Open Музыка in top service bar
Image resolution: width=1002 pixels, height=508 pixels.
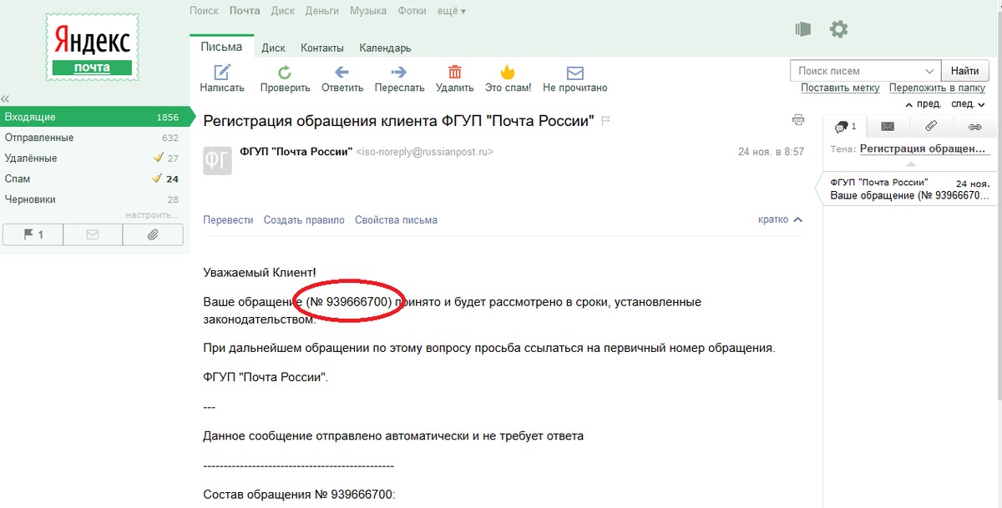368,11
